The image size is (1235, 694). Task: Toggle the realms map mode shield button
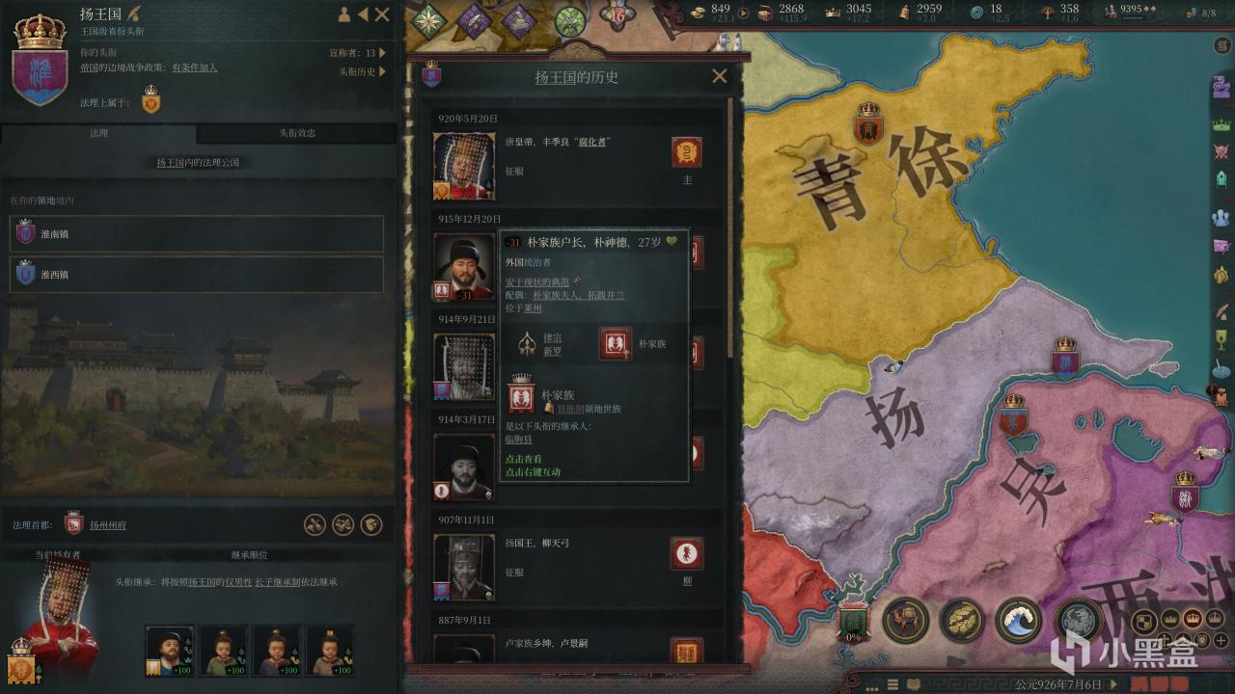1142,621
